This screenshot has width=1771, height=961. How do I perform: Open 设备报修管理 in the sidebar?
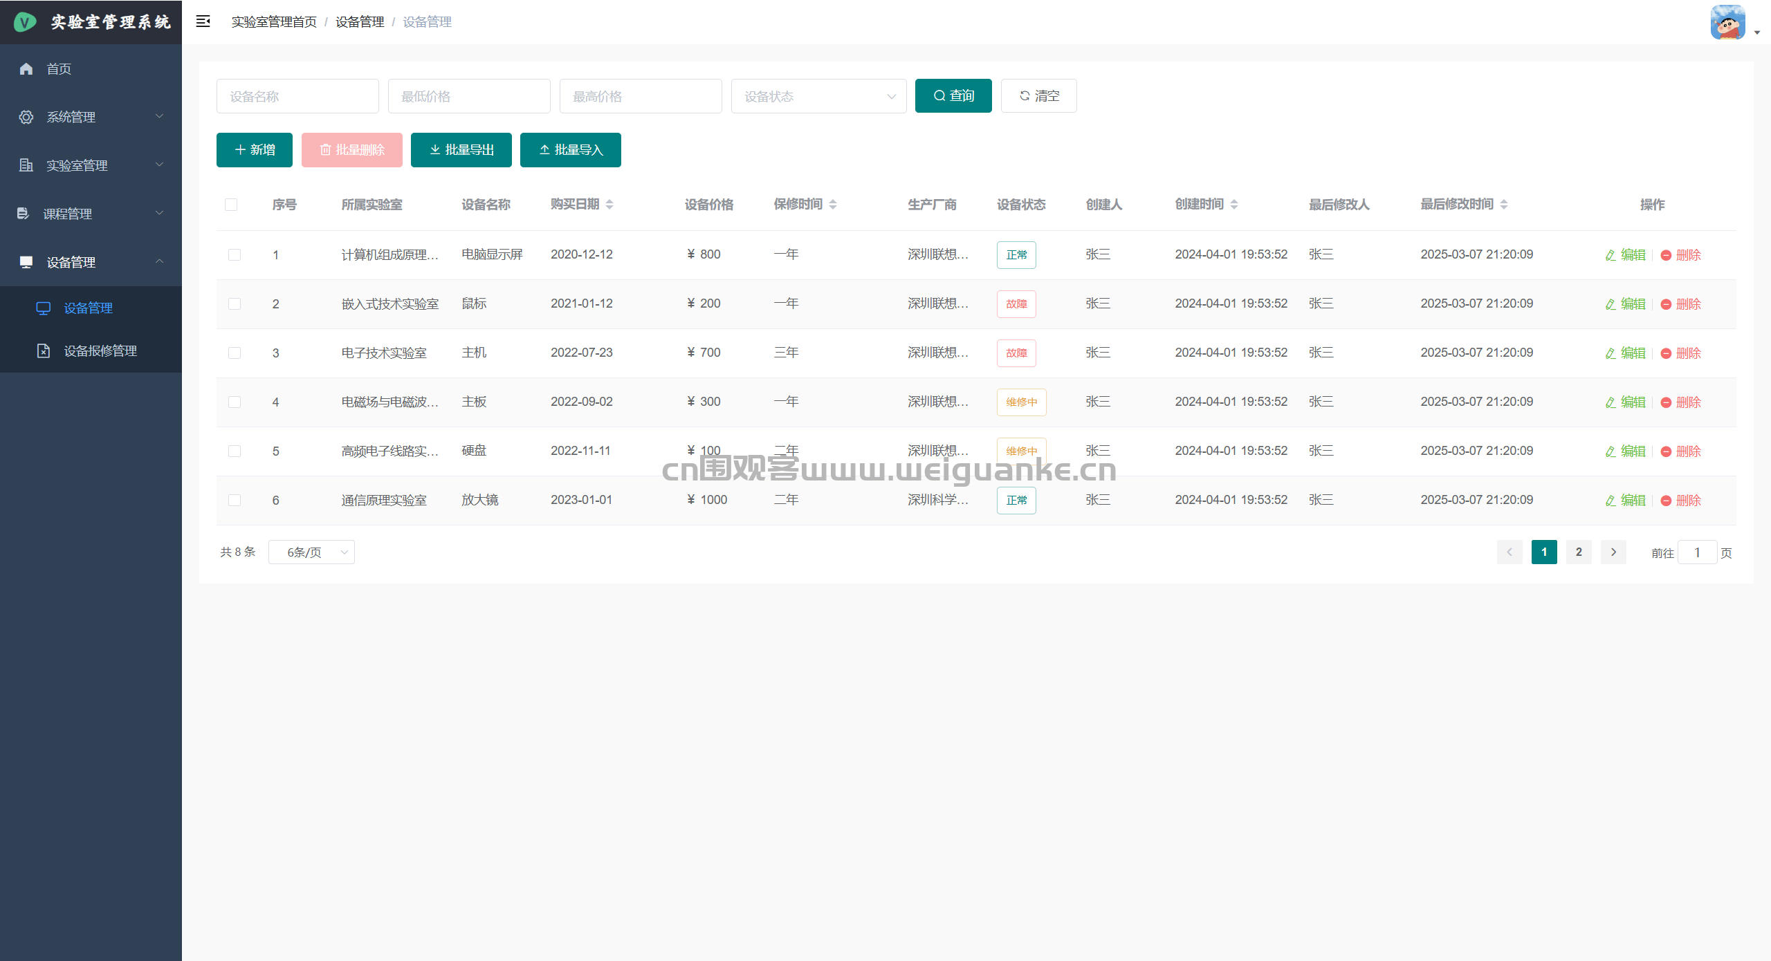[x=100, y=351]
